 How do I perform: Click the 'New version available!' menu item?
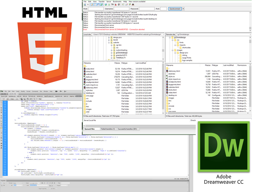pyautogui.click(x=137, y=2)
